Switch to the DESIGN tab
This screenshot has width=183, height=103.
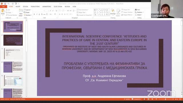coord(25,7)
